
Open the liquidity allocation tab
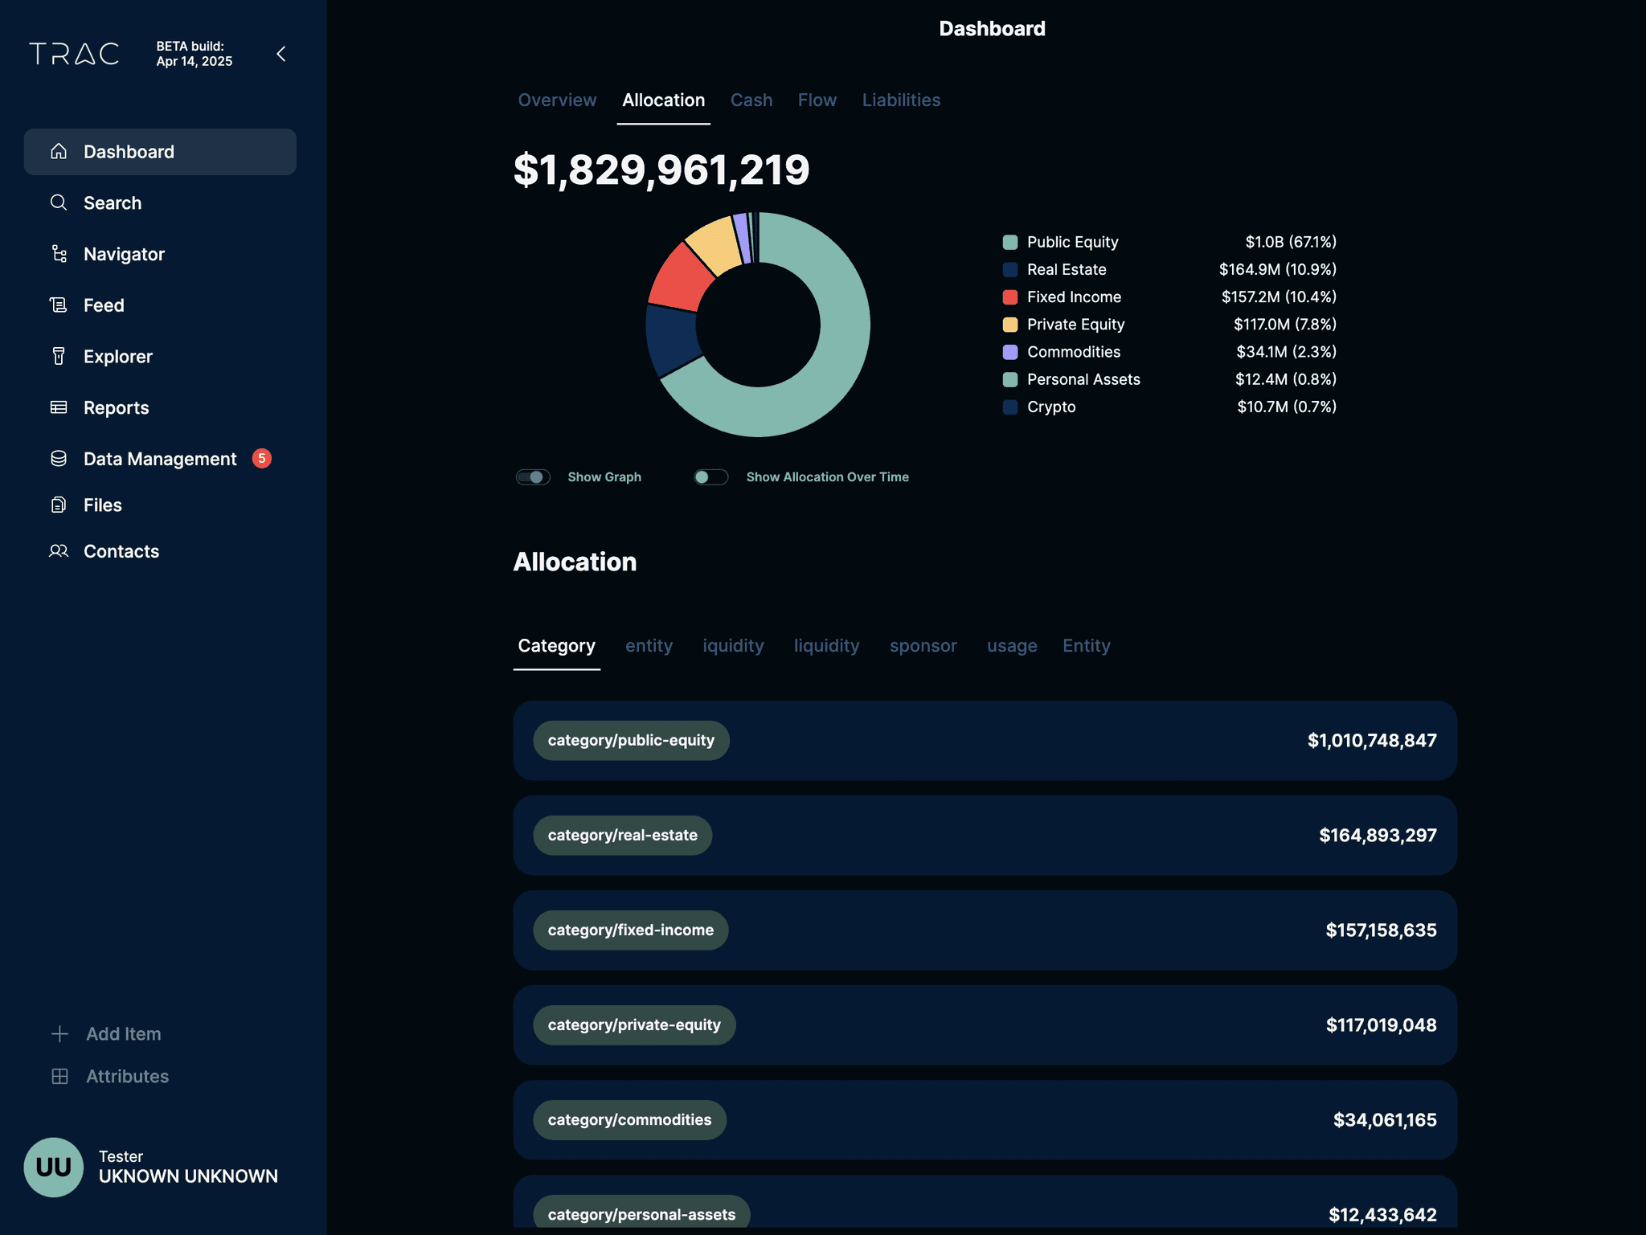826,646
